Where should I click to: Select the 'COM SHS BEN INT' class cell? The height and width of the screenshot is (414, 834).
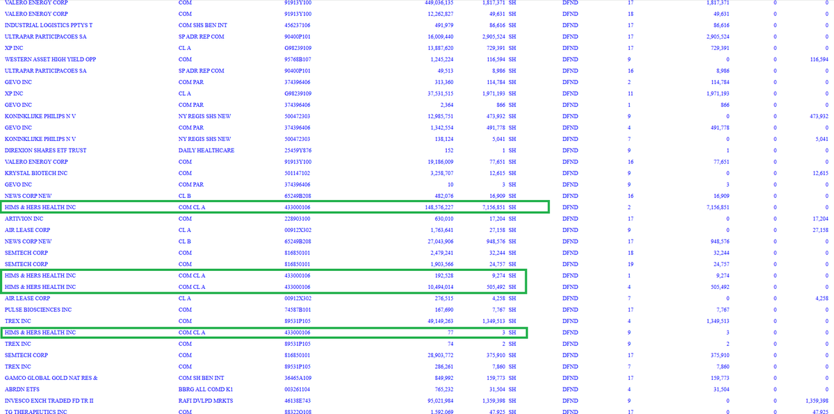pos(202,25)
